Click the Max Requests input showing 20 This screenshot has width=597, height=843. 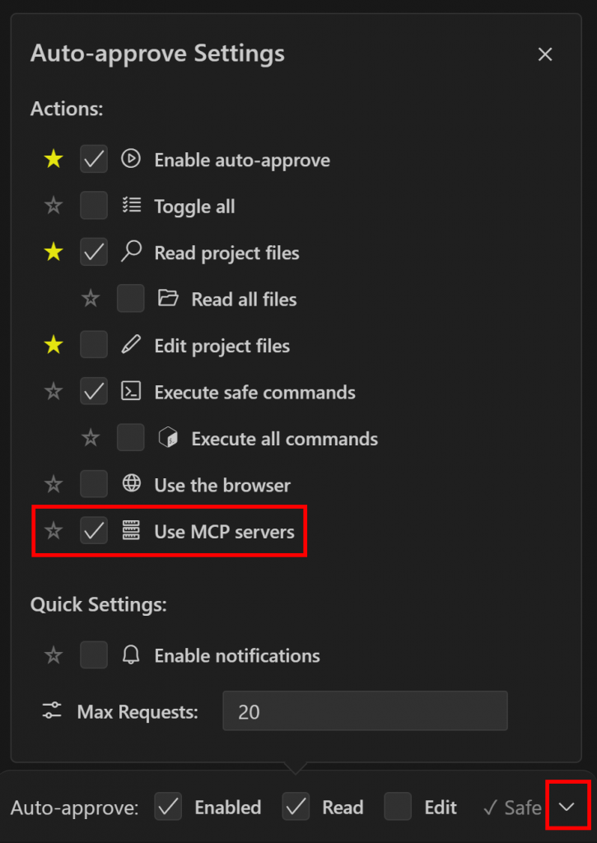[x=365, y=711]
